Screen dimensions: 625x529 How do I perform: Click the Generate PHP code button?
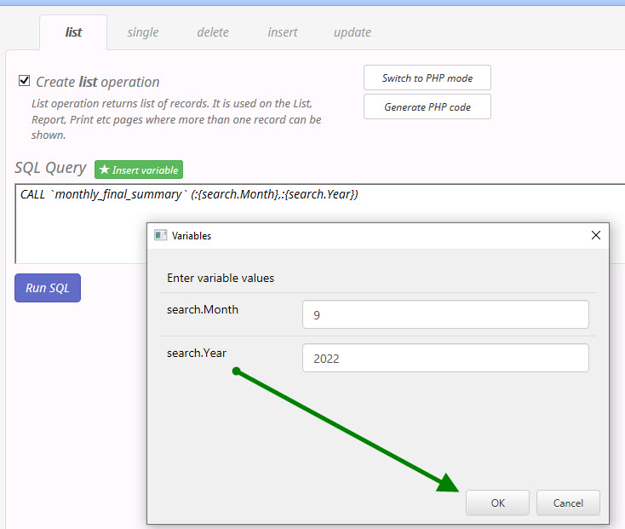coord(427,107)
